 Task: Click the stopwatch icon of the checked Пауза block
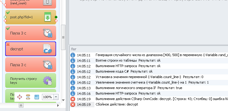click(x=47, y=33)
